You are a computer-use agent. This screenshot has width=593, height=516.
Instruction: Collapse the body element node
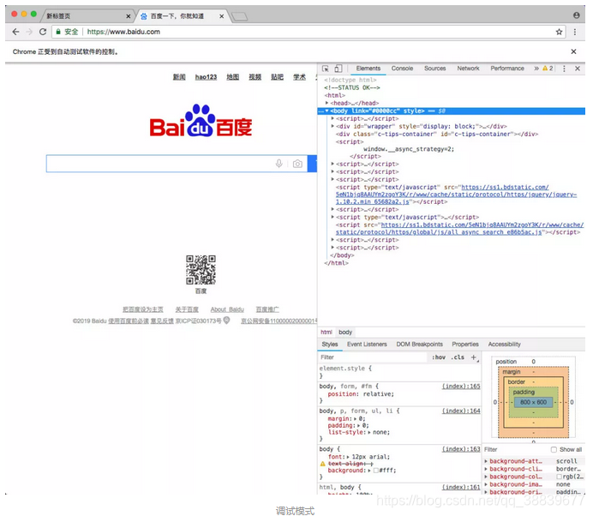[x=326, y=111]
